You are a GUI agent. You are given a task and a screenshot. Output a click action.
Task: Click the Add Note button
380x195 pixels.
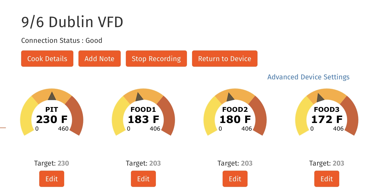tap(99, 59)
